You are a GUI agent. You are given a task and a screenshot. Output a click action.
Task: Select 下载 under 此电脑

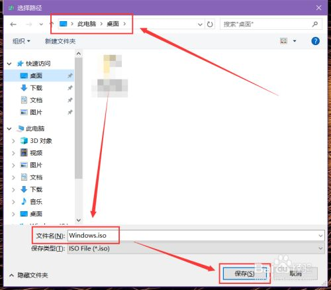pyautogui.click(x=36, y=189)
